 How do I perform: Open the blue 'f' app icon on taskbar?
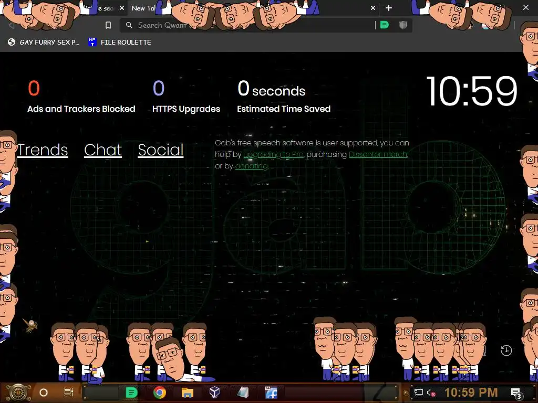point(271,393)
